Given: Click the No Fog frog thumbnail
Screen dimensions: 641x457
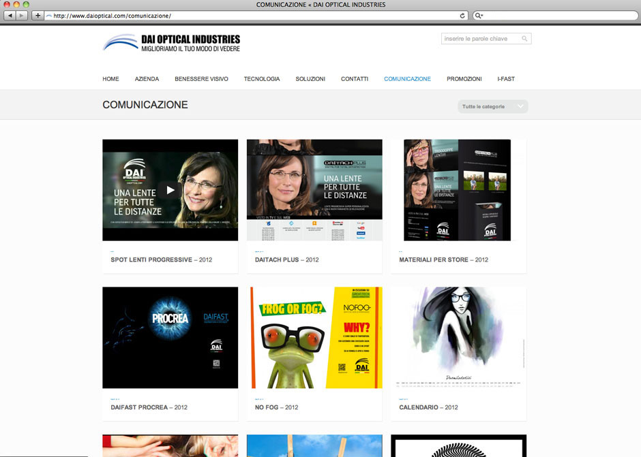Looking at the screenshot, I should coord(314,337).
